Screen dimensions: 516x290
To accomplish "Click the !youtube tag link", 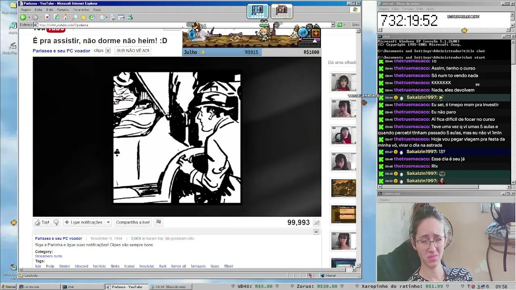I will point(147,266).
